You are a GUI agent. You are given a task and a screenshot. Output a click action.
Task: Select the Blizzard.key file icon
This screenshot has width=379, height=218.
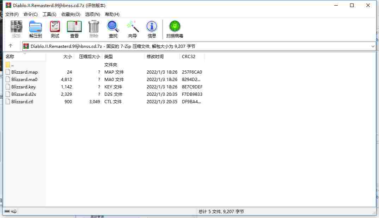(8, 87)
